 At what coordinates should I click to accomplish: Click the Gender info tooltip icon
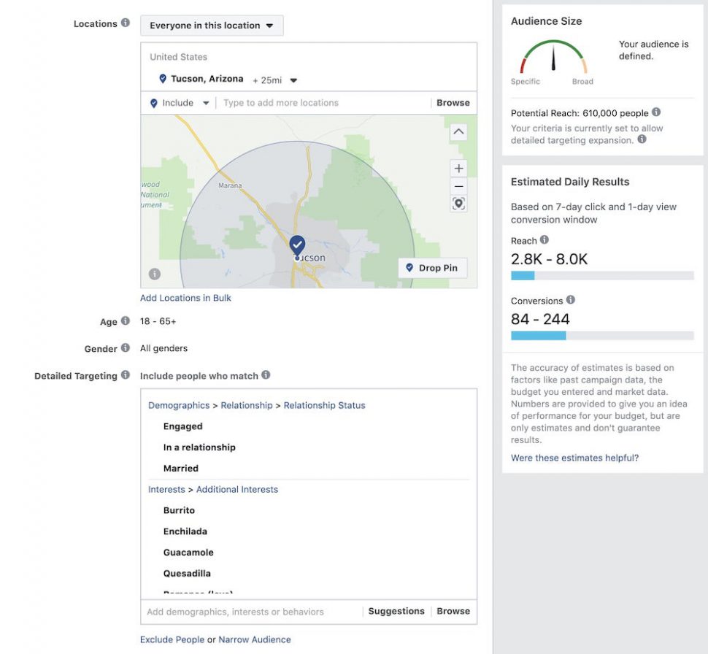127,348
